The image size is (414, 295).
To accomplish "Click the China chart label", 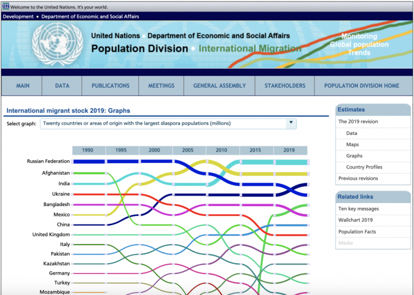I will pos(64,225).
